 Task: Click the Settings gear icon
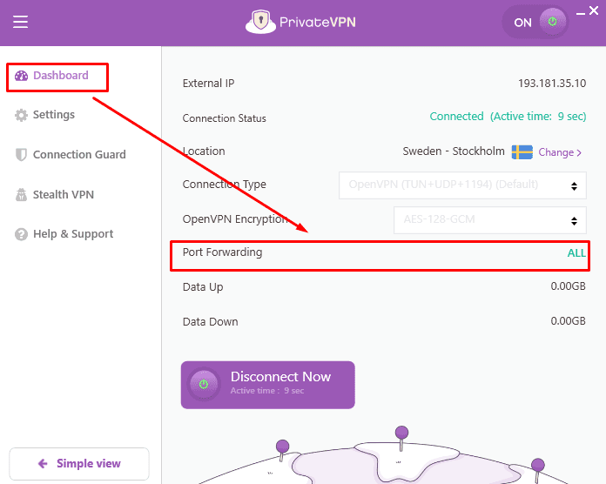click(x=21, y=115)
